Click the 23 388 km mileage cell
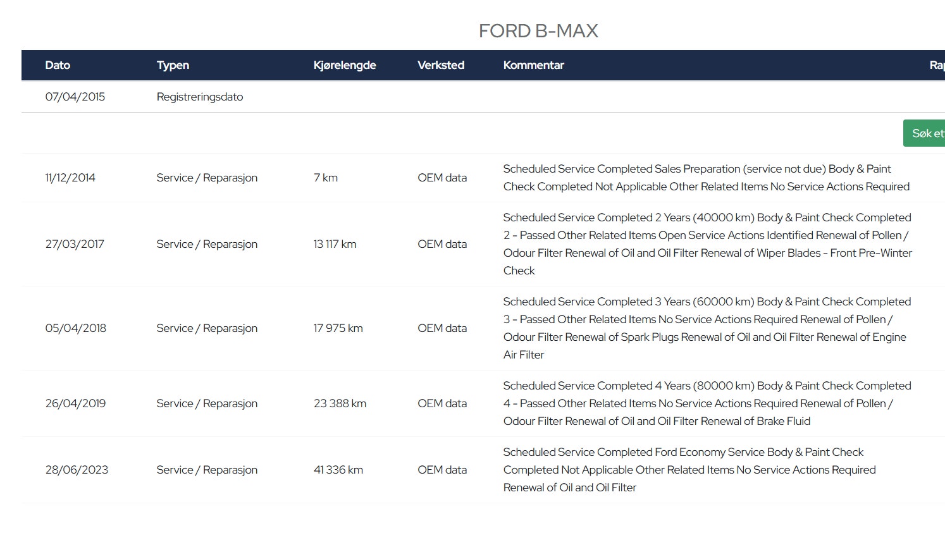The height and width of the screenshot is (540, 945). pos(340,403)
